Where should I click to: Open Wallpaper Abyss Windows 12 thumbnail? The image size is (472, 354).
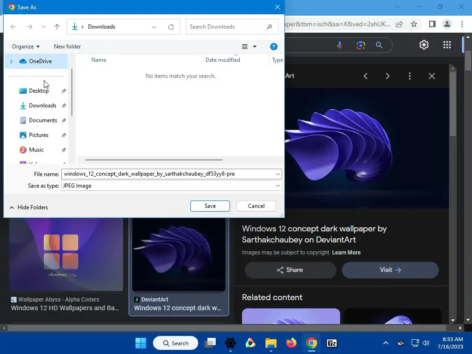(65, 254)
